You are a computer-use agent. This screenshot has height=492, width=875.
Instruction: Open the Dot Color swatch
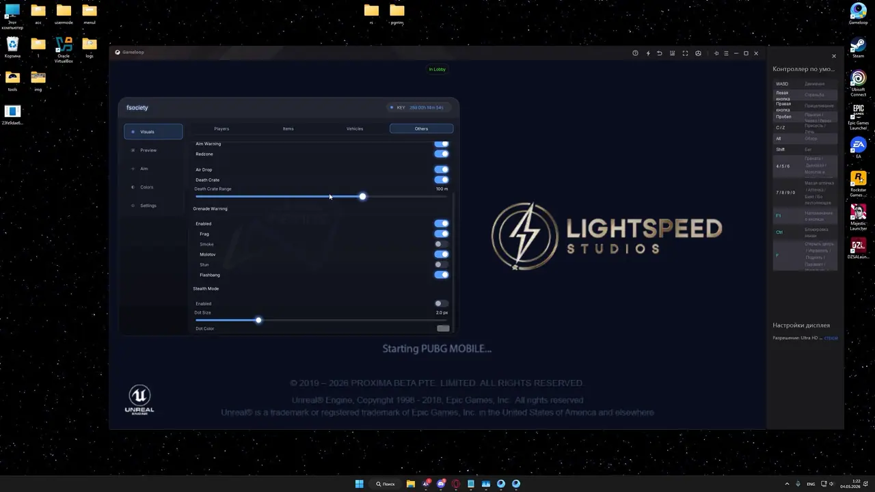[443, 329]
